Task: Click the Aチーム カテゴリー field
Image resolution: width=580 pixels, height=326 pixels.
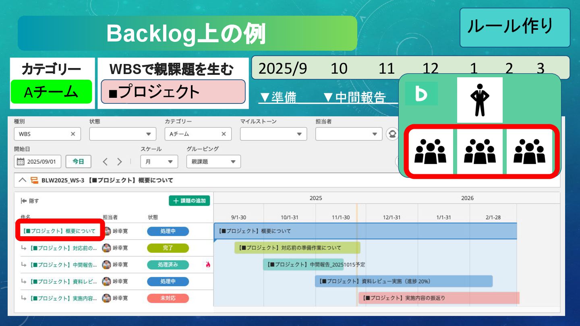Action: click(x=198, y=134)
